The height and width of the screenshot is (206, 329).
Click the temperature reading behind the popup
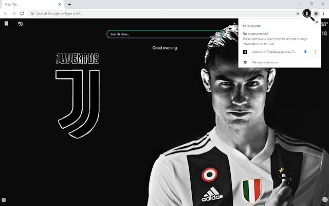point(324,24)
